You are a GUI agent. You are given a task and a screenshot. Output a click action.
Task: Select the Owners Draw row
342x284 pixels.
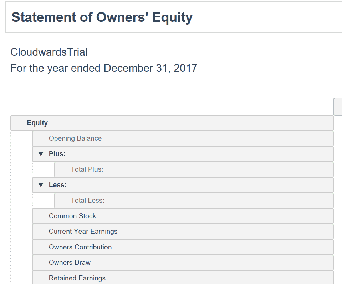(183, 262)
